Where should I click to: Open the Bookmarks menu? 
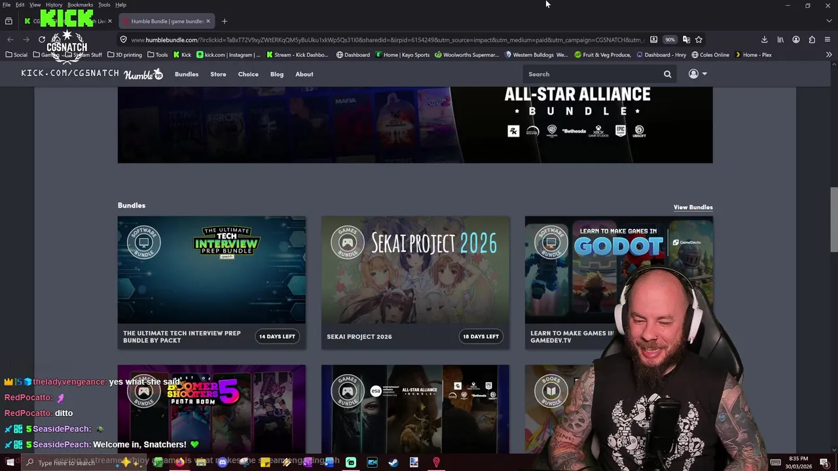tap(80, 5)
